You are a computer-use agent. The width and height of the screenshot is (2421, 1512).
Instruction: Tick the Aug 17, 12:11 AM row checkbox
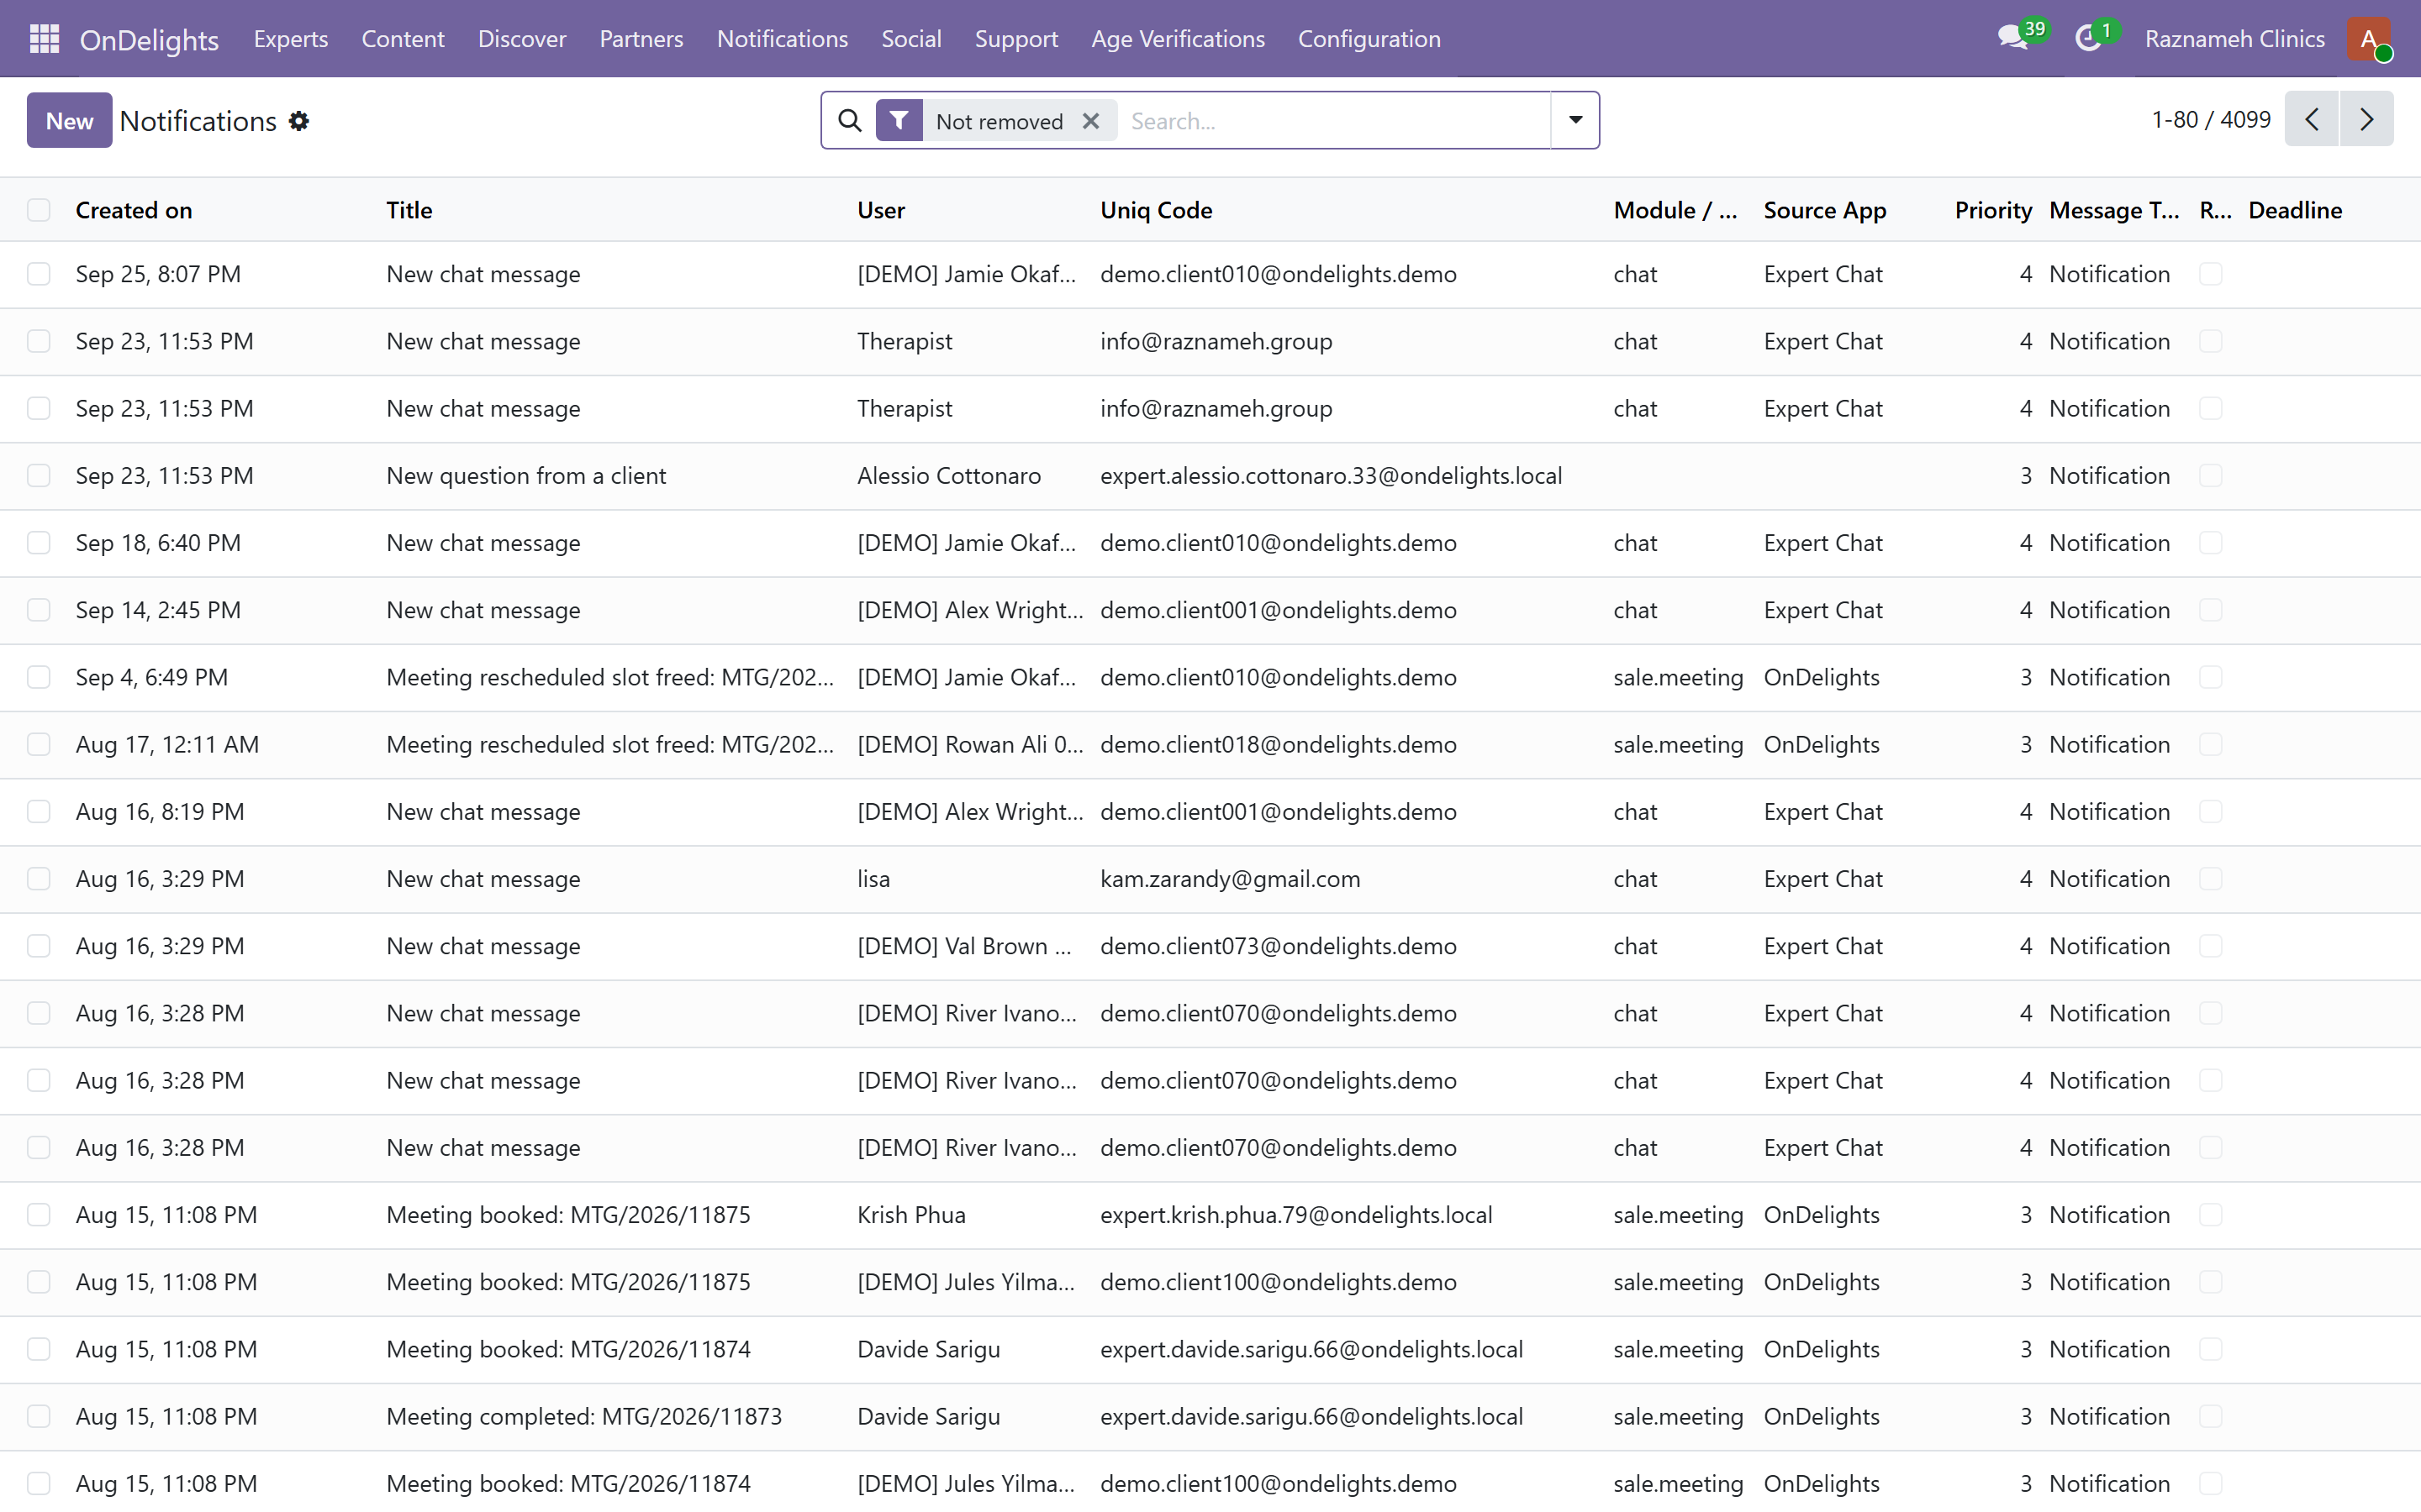(39, 745)
